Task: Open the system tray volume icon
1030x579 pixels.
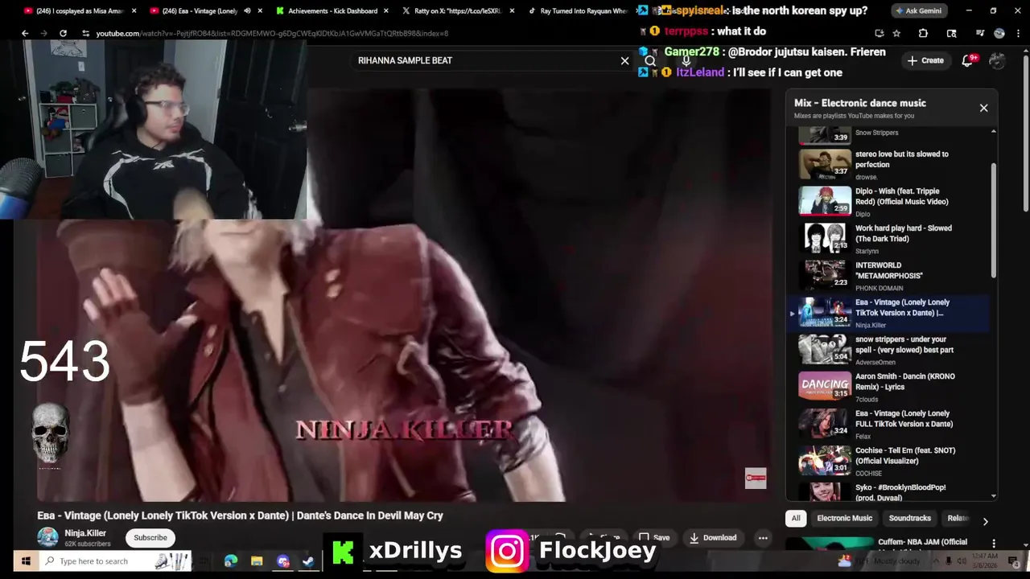Action: [962, 561]
